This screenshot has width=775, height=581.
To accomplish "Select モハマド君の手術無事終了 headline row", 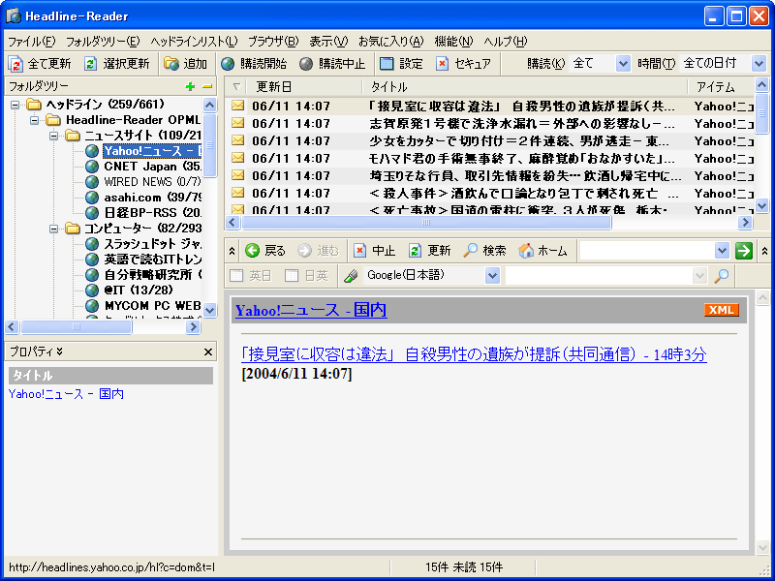I will point(490,158).
